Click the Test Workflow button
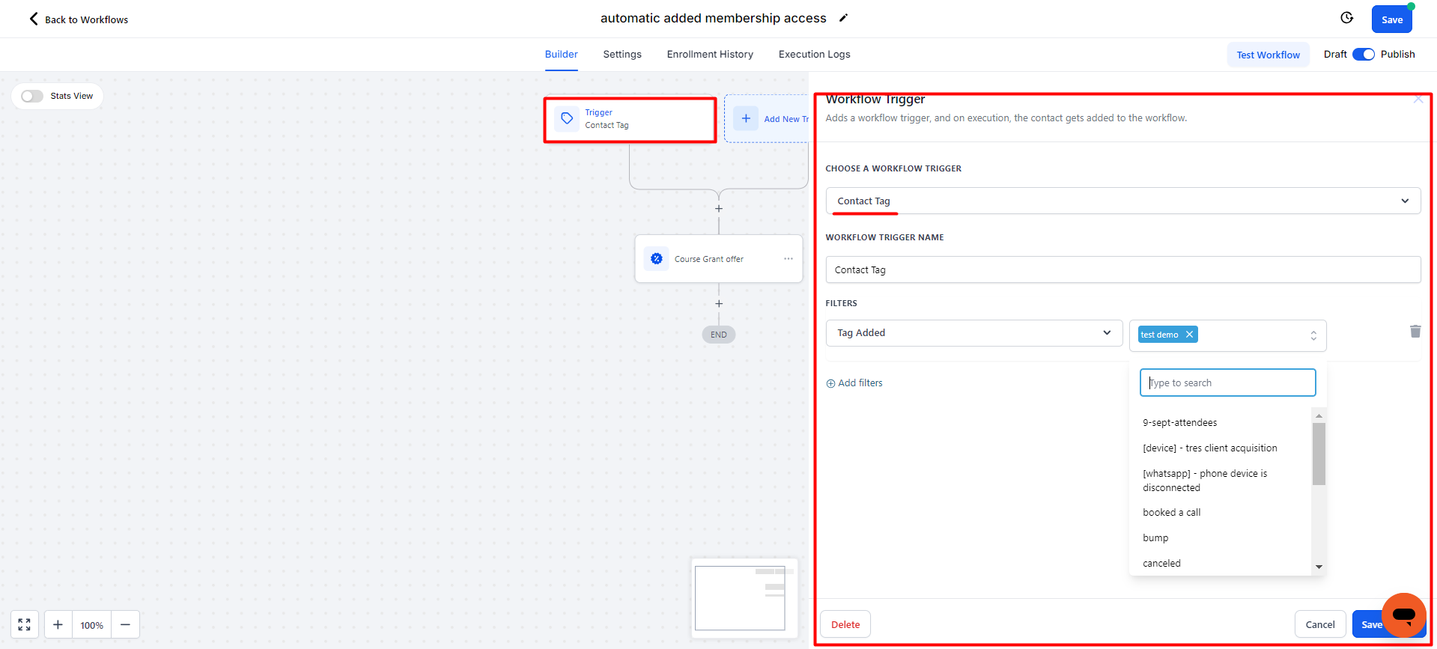The image size is (1437, 649). pos(1268,55)
